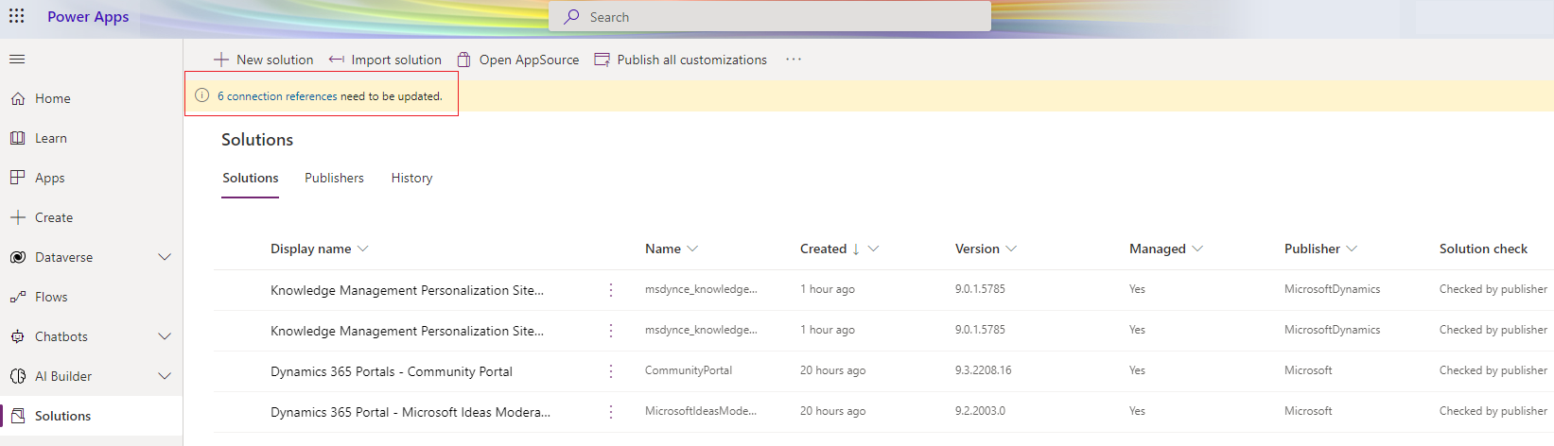Viewport: 1554px width, 446px height.
Task: Open the command bar overflow ellipsis
Action: pyautogui.click(x=794, y=60)
